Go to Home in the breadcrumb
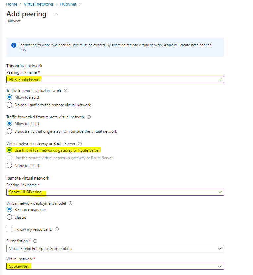The height and width of the screenshot is (275, 253). 12,4
